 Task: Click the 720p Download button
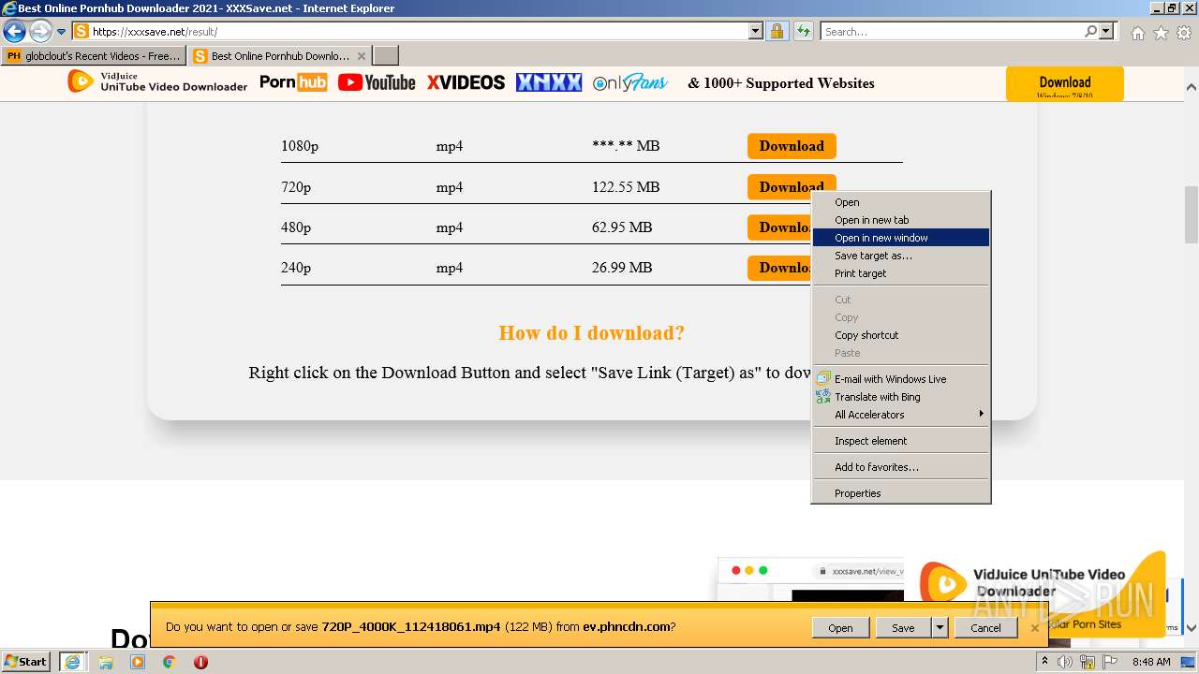pos(792,186)
